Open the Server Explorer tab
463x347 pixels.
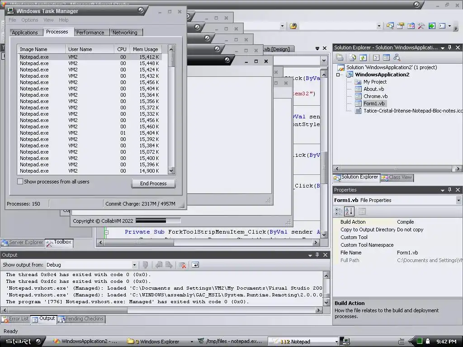pyautogui.click(x=23, y=242)
